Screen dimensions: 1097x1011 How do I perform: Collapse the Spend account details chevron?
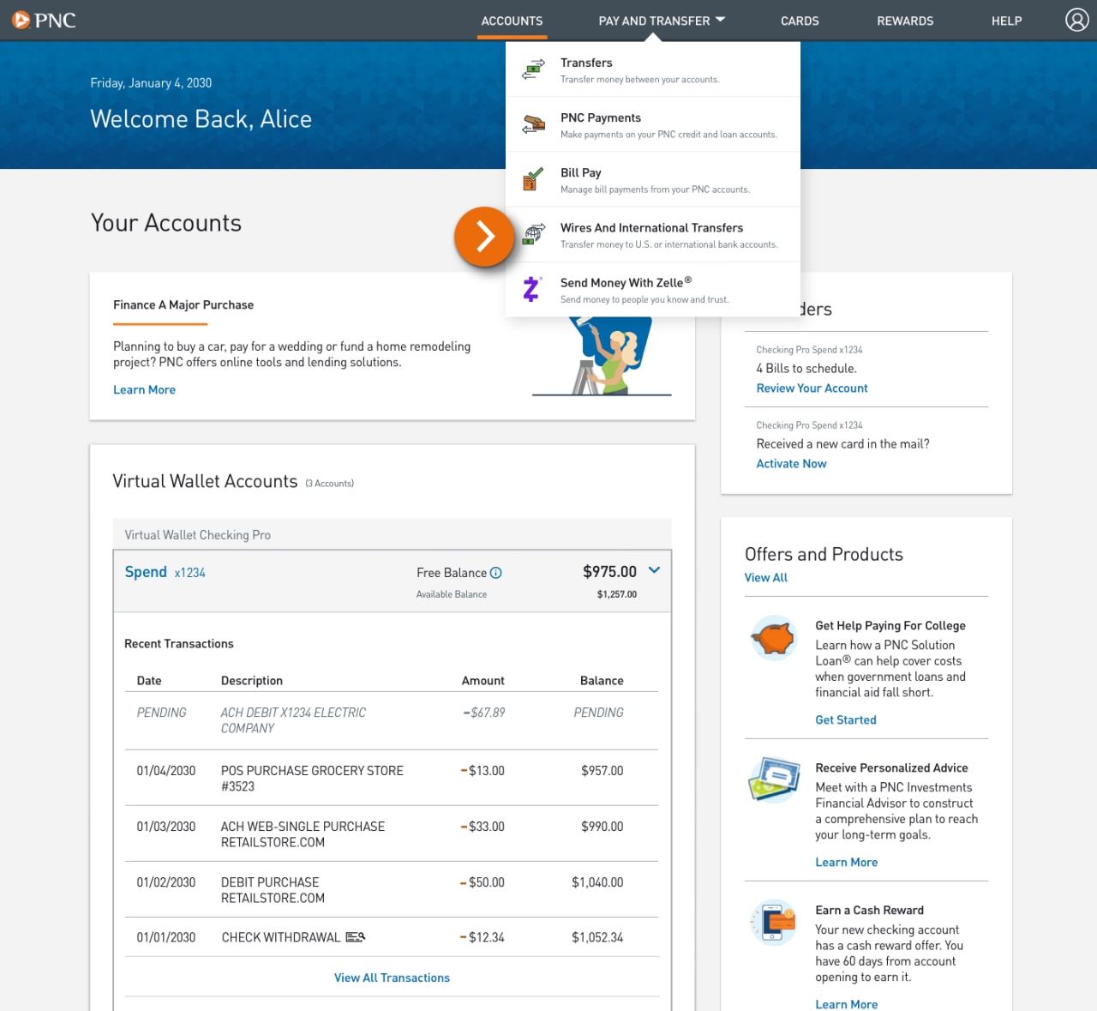(x=654, y=570)
